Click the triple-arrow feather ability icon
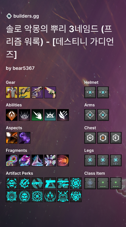The width and height of the screenshot is (126, 227). click(63, 115)
